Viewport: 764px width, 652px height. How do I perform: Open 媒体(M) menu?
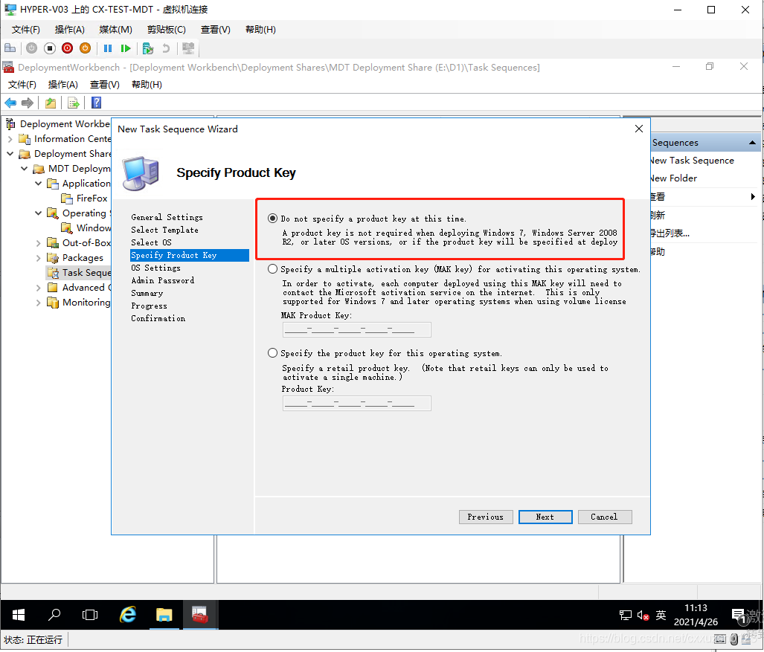(115, 30)
